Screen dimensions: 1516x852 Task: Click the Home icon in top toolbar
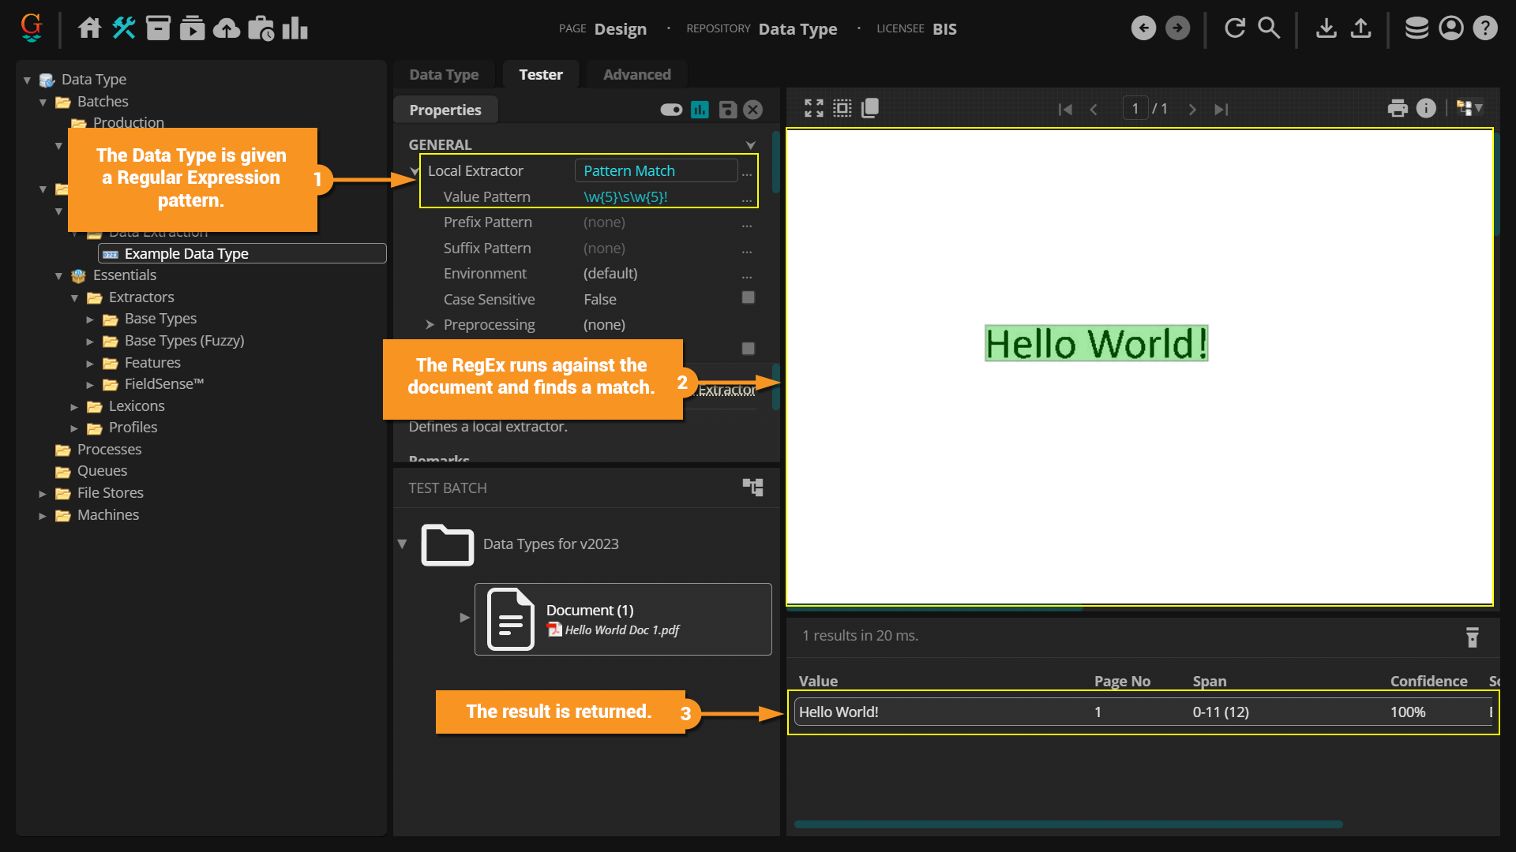[x=89, y=28]
